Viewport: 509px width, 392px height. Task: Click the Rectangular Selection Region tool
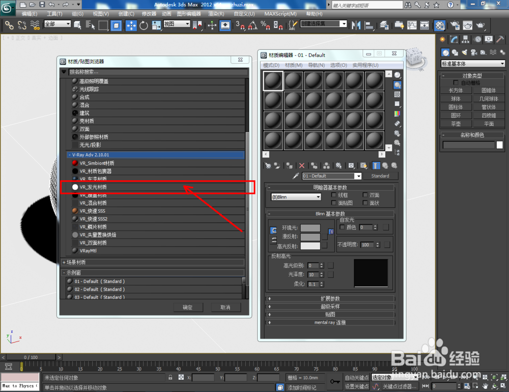(103, 25)
